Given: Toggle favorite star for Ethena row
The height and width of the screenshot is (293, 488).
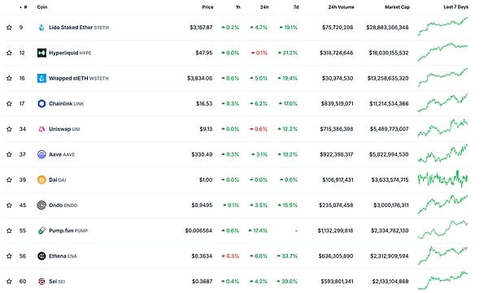Looking at the screenshot, I should [x=9, y=256].
